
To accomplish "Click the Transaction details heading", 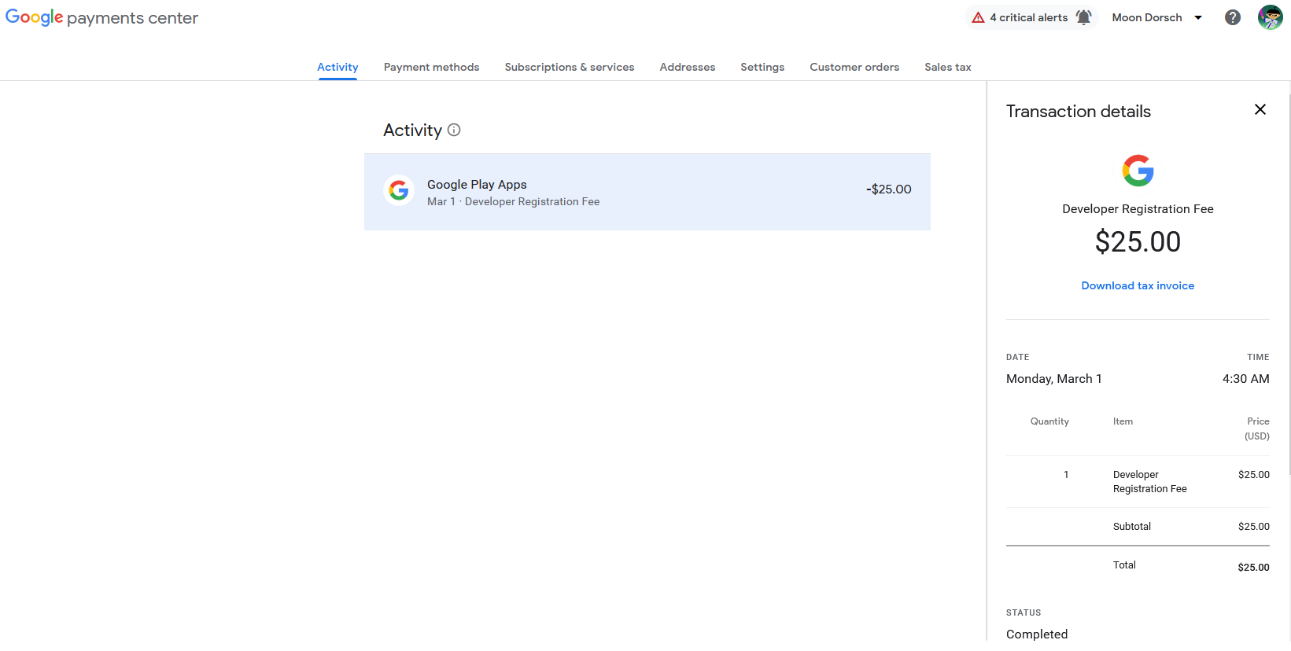I will point(1079,112).
